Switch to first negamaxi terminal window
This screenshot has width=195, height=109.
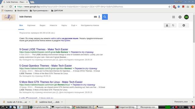coord(62,107)
